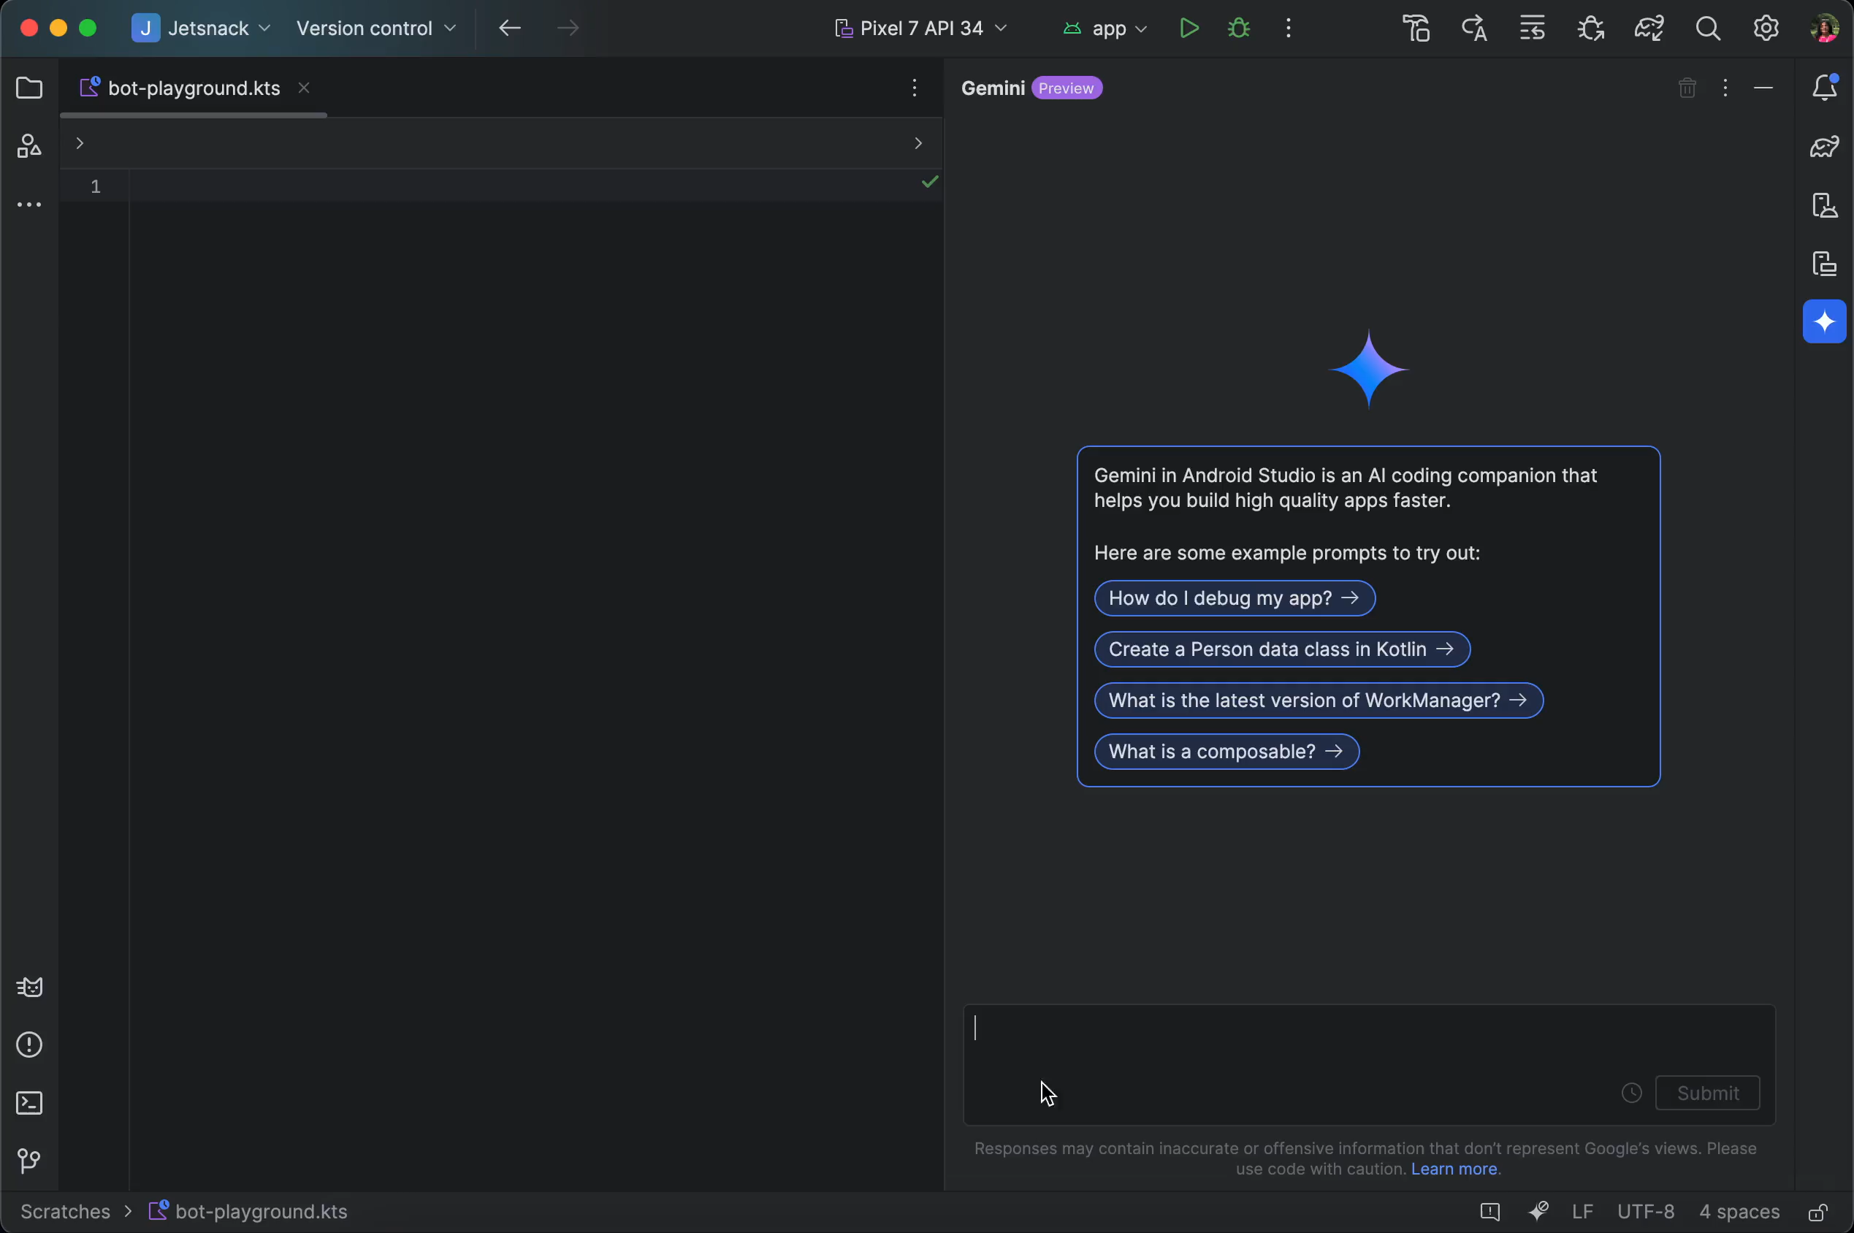Screen dimensions: 1854x1233
Task: Sync project with Gradle files
Action: point(1649,28)
